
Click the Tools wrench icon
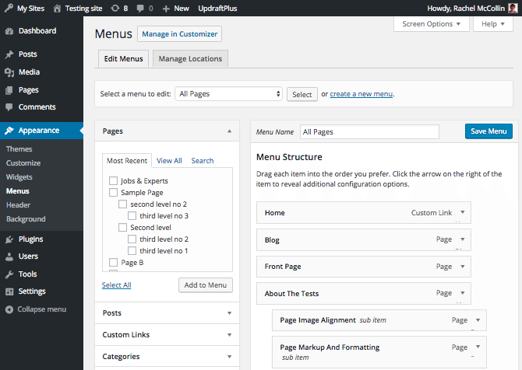coord(9,274)
